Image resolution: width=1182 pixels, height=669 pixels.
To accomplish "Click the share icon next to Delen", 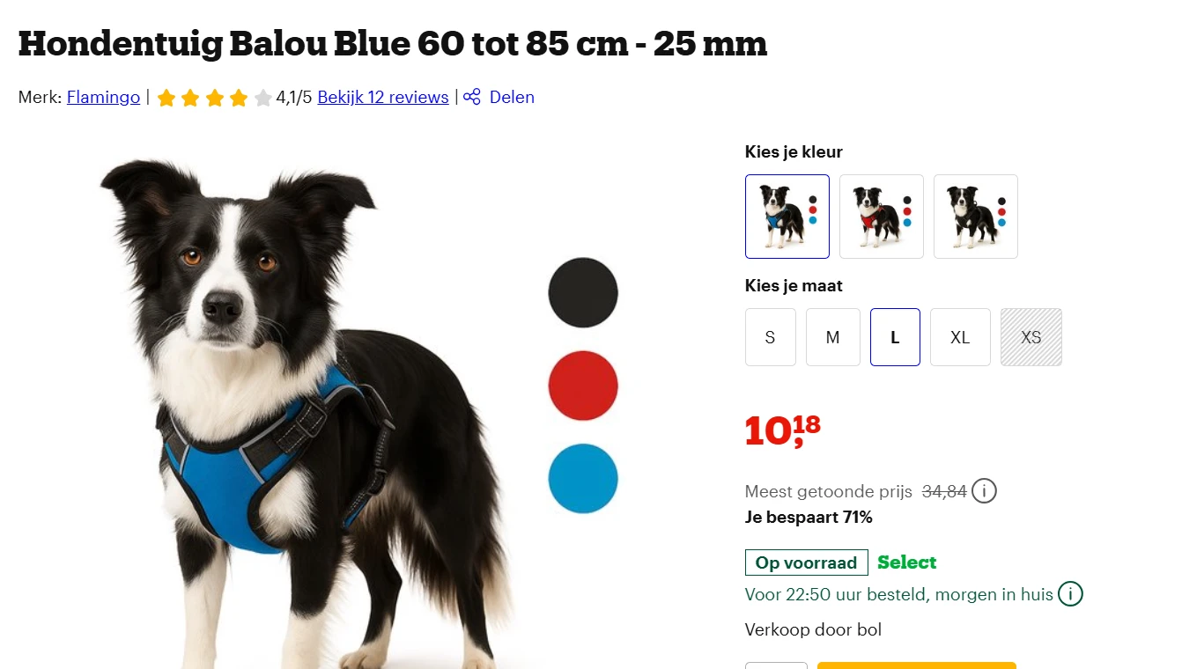I will [472, 97].
